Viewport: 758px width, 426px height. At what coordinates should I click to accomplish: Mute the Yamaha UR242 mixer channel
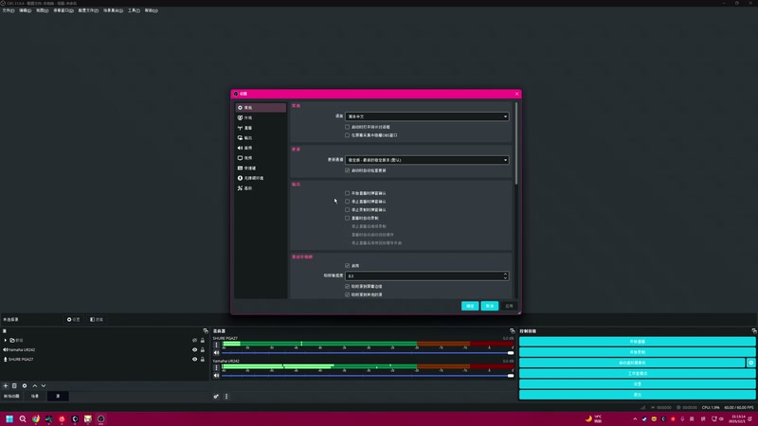pos(217,376)
